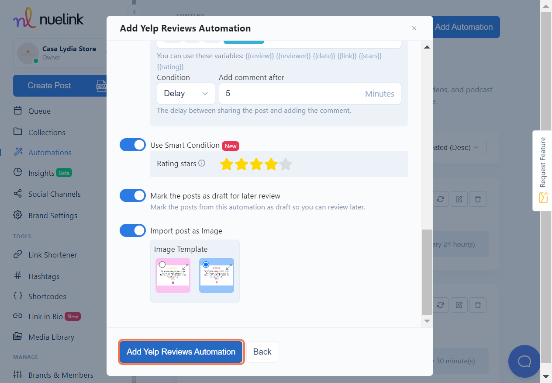Click the Link in Bio icon
Screen dimensions: 552x383
pyautogui.click(x=17, y=316)
